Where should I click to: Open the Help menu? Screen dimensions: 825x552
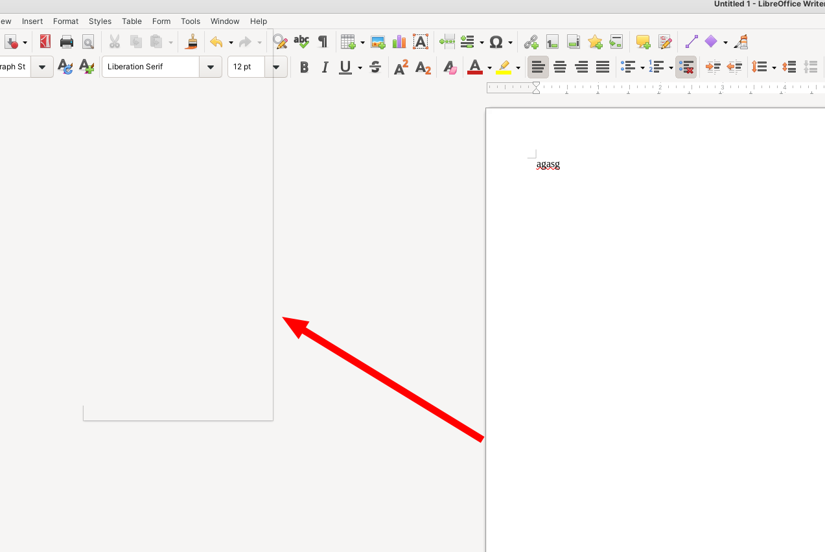coord(259,21)
